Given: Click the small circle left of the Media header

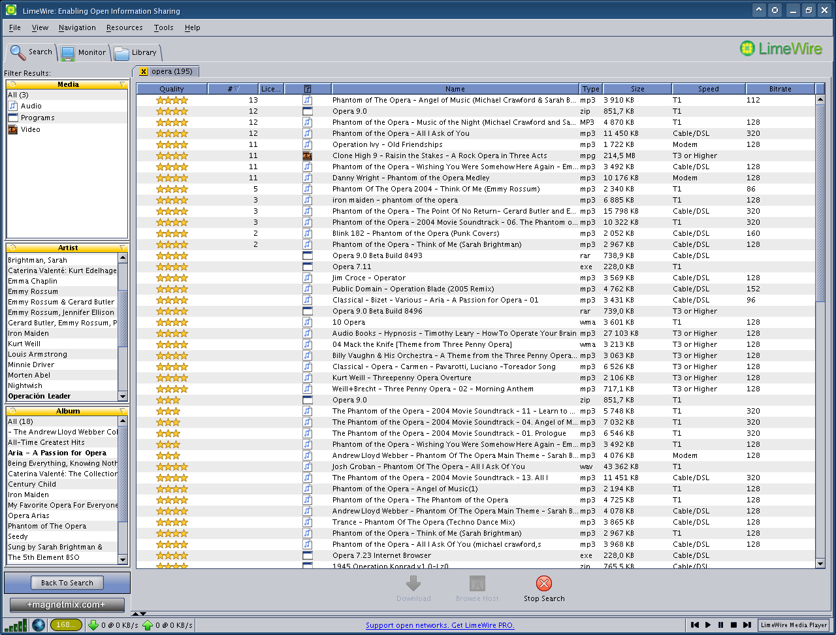Looking at the screenshot, I should (12, 84).
